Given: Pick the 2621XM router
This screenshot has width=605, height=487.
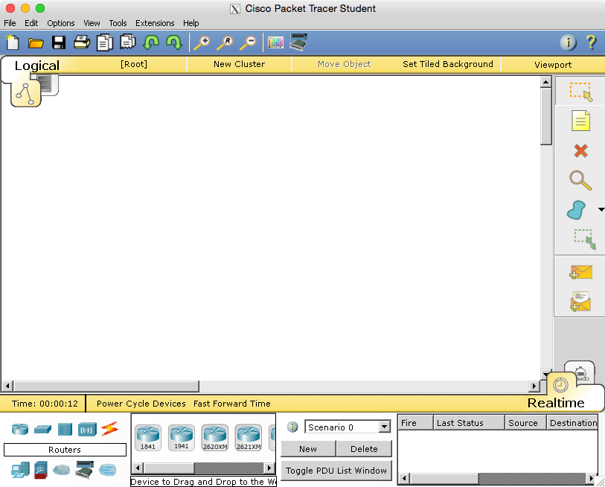Looking at the screenshot, I should pos(249,438).
